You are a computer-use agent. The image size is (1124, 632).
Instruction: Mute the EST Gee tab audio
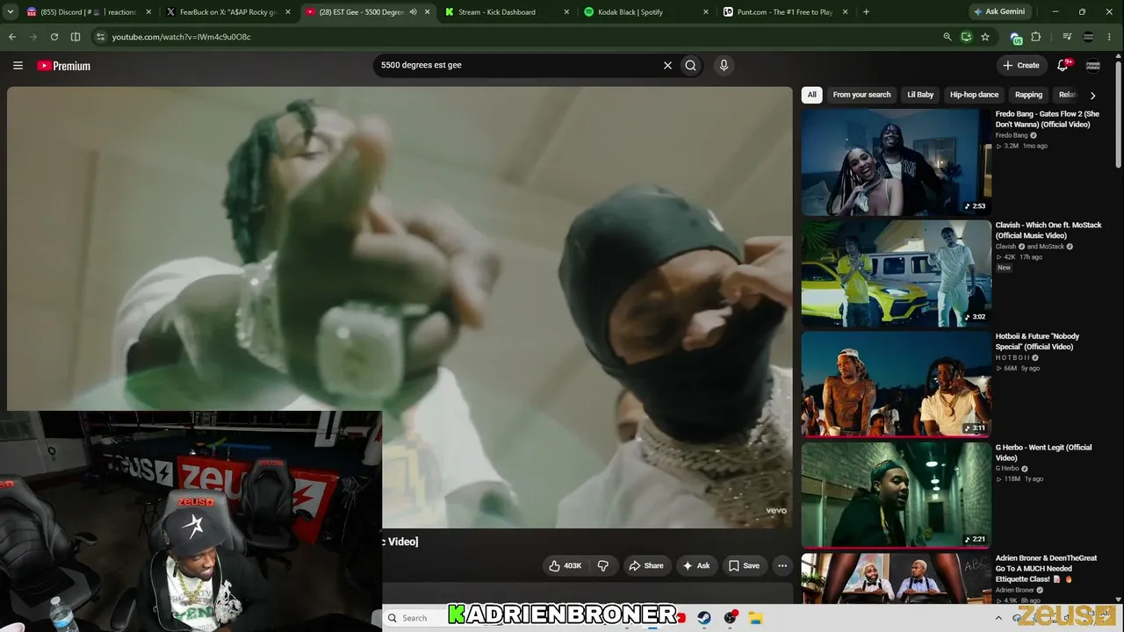[x=413, y=12]
